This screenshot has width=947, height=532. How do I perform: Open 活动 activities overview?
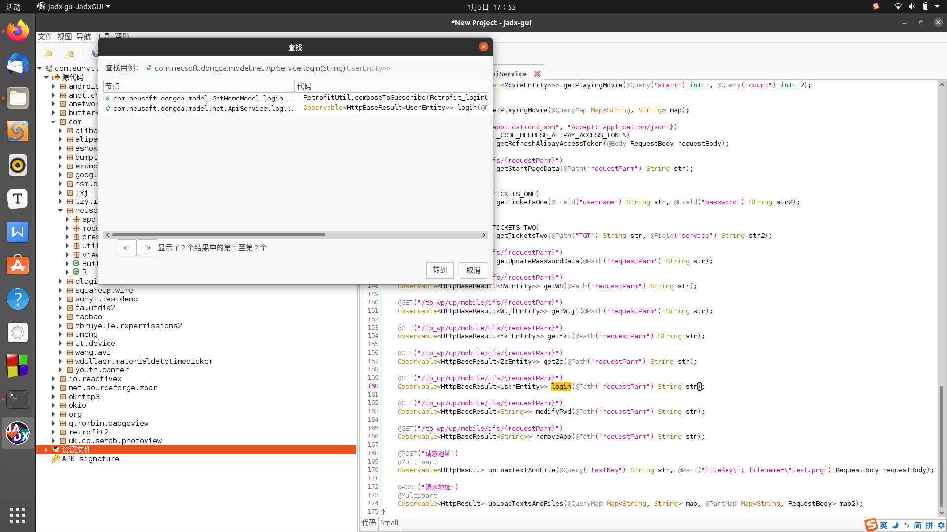[x=13, y=7]
